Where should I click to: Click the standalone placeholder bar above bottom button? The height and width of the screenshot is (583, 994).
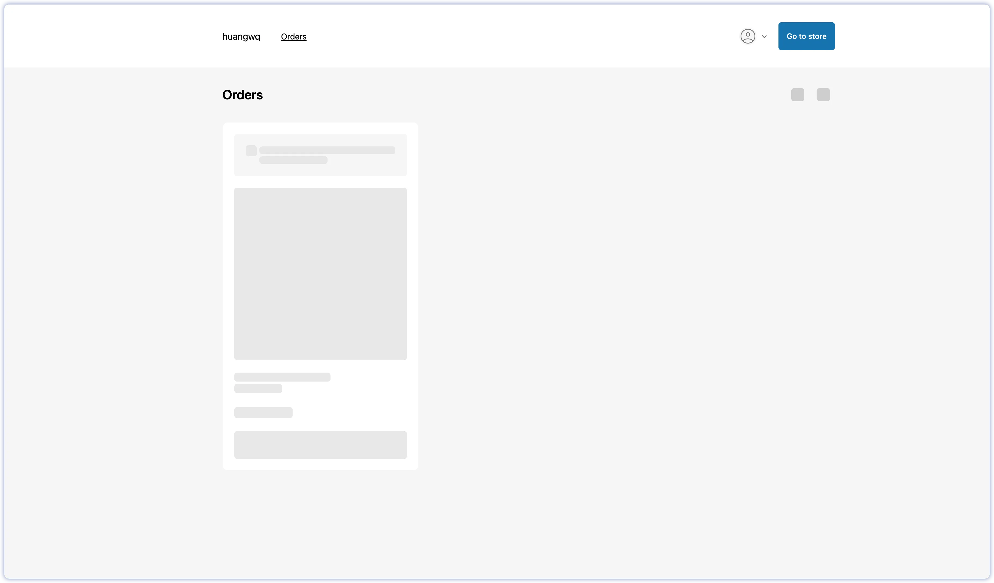tap(263, 412)
